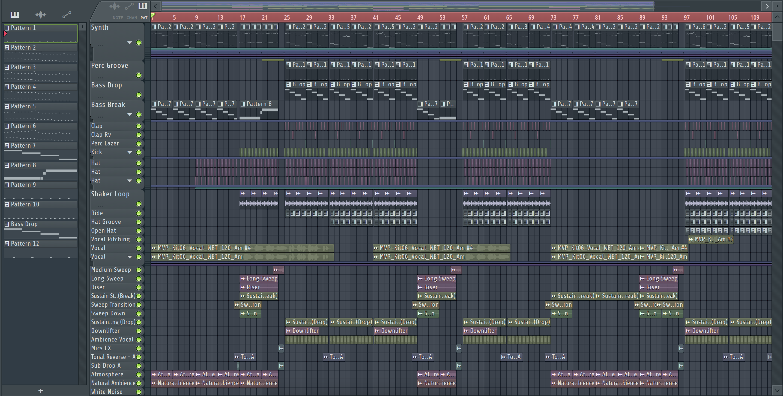Mute the Vocal Pitching track
Image resolution: width=783 pixels, height=396 pixels.
(x=139, y=239)
